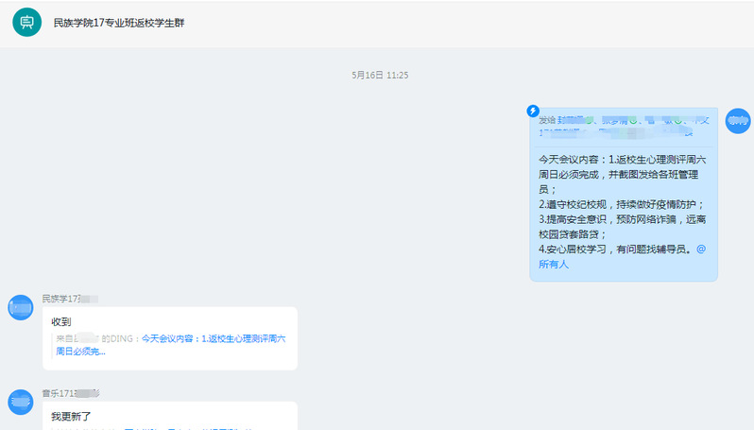
Task: Click avatar of the 民族学17 member
Action: (21, 307)
